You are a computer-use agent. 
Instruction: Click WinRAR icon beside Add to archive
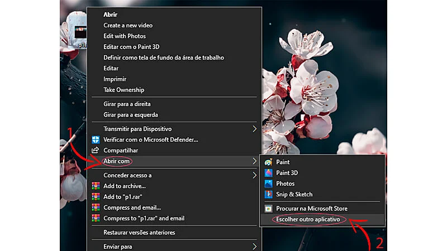tap(96, 186)
